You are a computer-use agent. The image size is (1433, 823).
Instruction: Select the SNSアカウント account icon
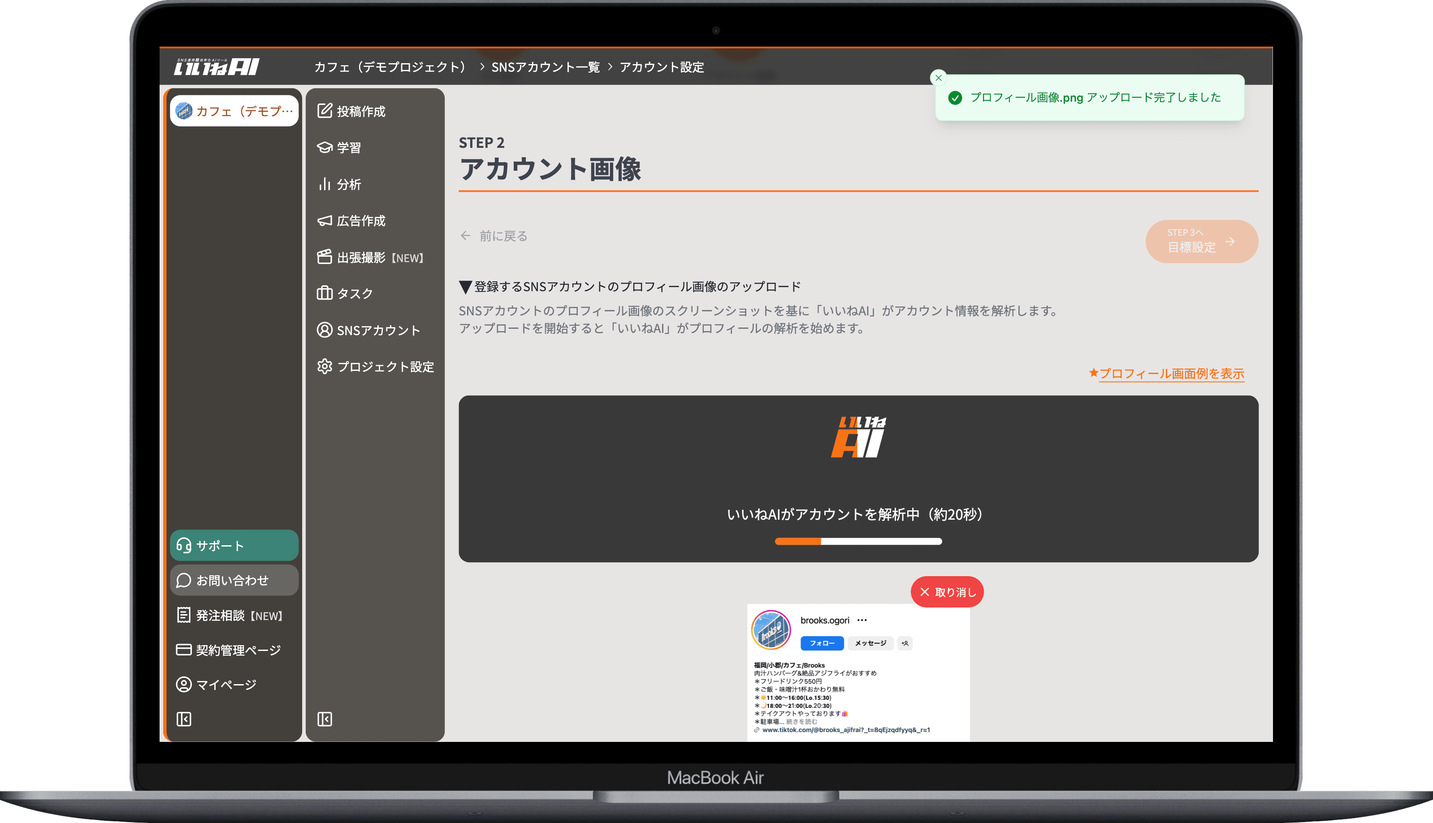coord(324,330)
